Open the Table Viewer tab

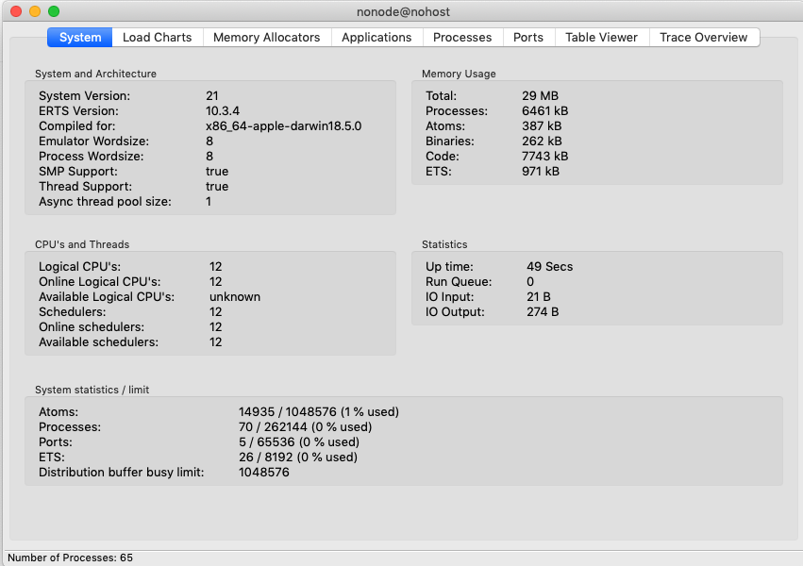tap(601, 38)
